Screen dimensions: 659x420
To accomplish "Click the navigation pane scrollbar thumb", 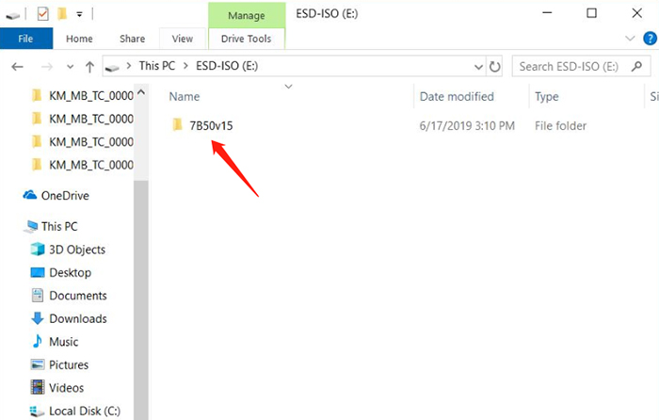I will click(141, 300).
